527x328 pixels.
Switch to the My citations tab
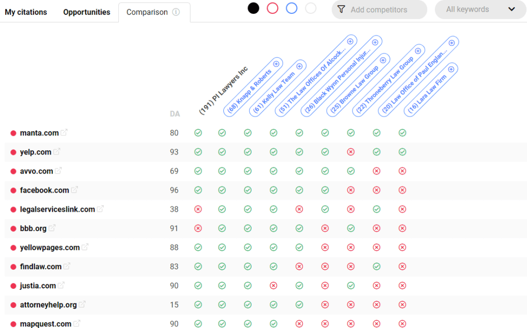coord(26,12)
